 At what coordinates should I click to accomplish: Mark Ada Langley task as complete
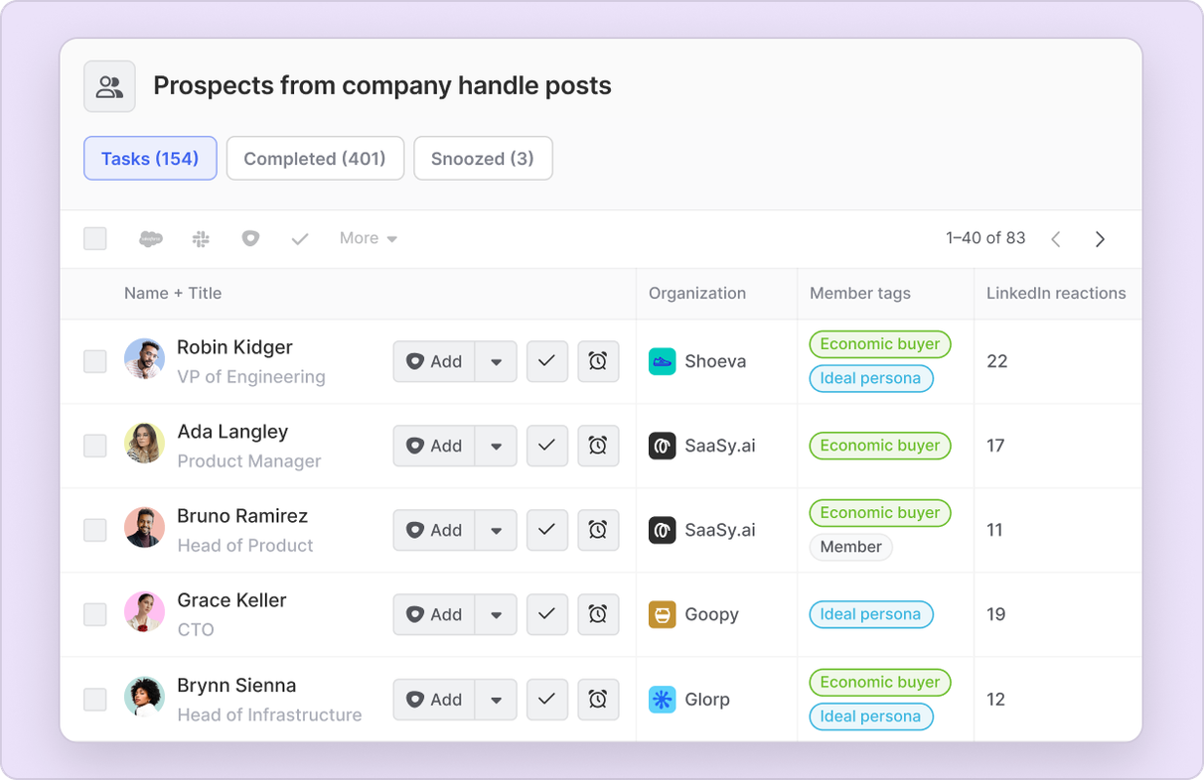(546, 447)
